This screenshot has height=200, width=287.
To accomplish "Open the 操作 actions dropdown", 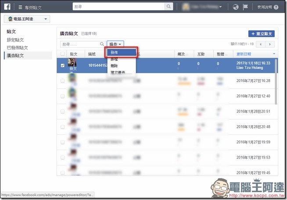I will (115, 44).
